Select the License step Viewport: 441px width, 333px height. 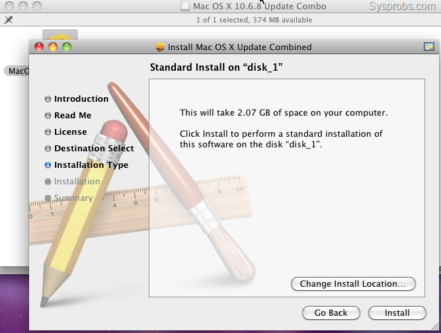[70, 131]
